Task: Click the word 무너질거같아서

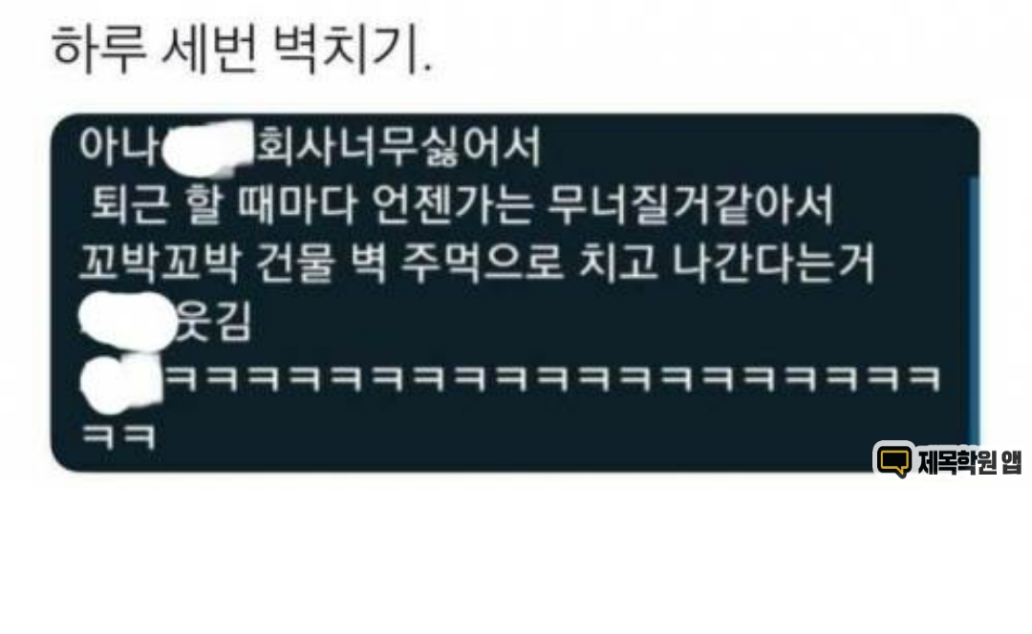Action: coord(691,204)
